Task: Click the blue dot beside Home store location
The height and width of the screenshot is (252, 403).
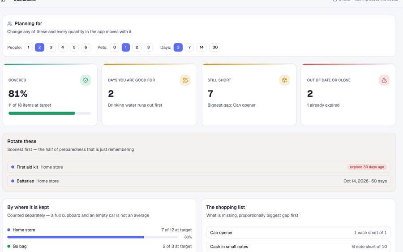Action: coord(9,230)
